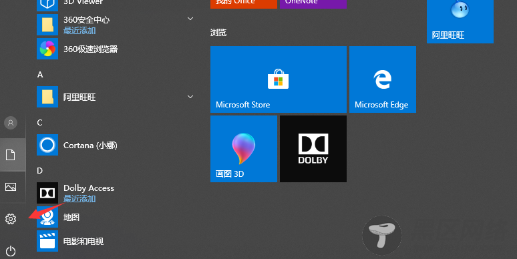This screenshot has height=259, width=517.
Task: Open the 3D Viewer app icon
Action: click(x=47, y=5)
